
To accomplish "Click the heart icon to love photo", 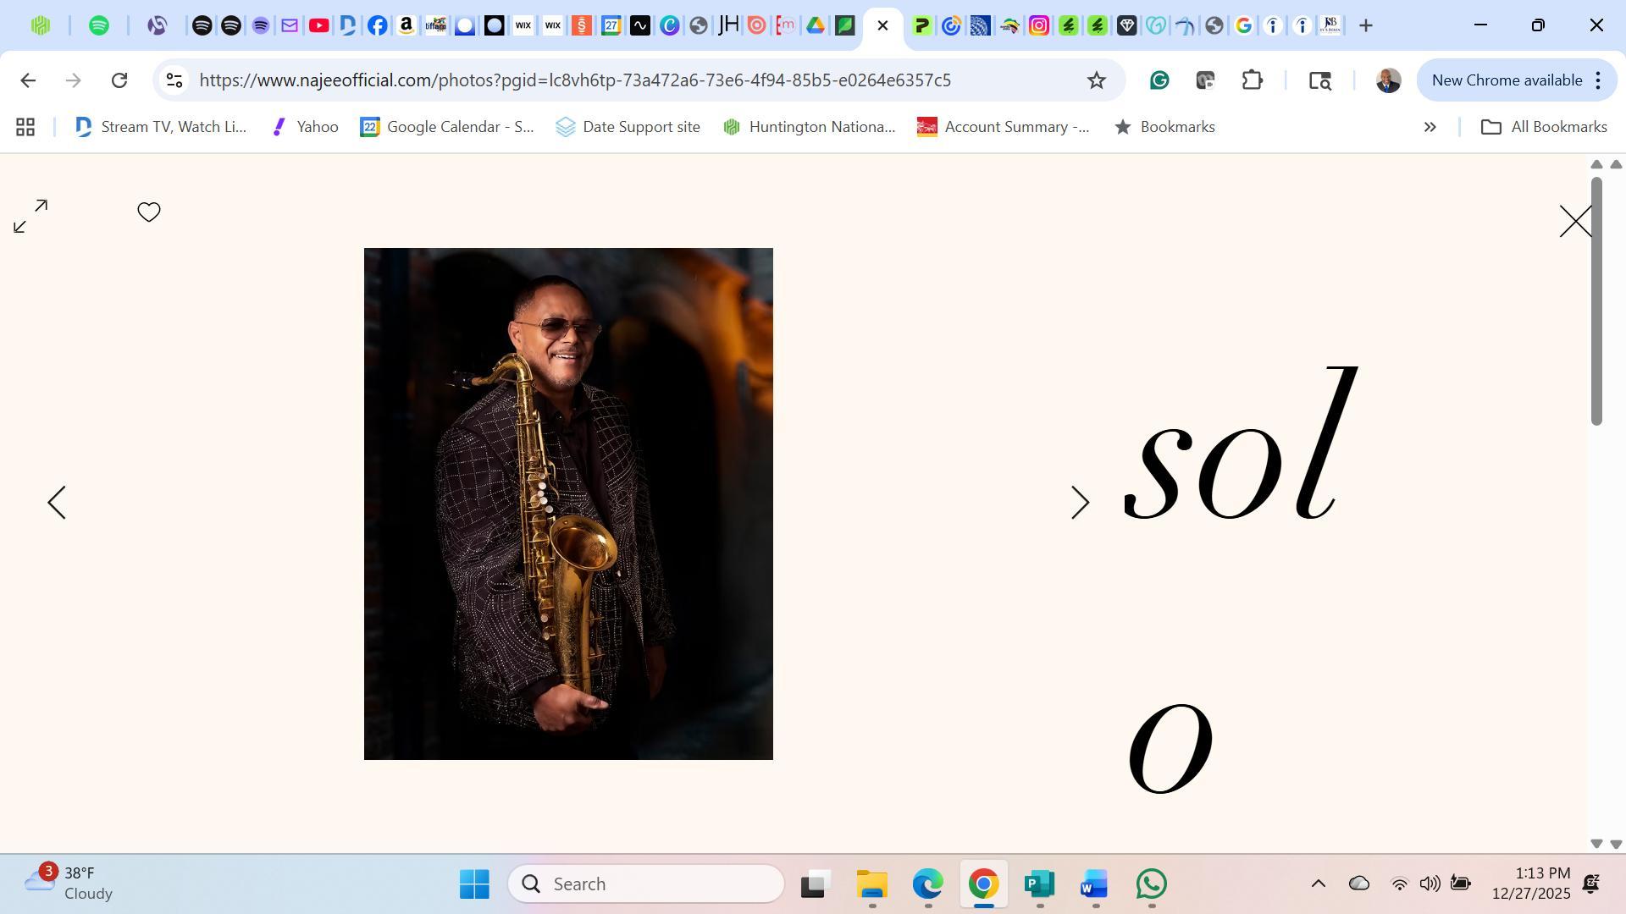I will pos(149,212).
